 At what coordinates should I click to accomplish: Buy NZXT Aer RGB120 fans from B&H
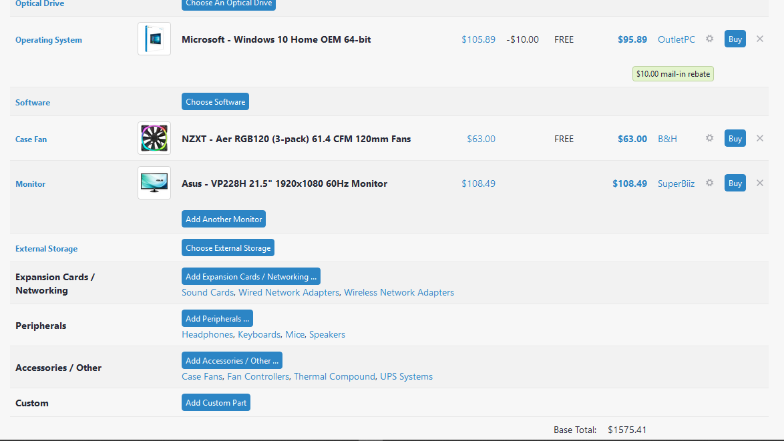(735, 138)
